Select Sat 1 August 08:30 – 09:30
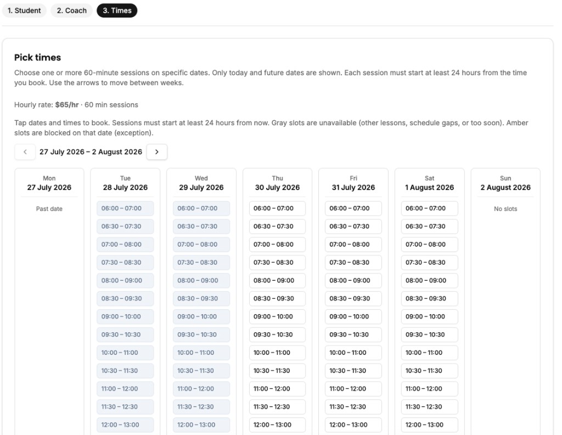 pyautogui.click(x=429, y=298)
